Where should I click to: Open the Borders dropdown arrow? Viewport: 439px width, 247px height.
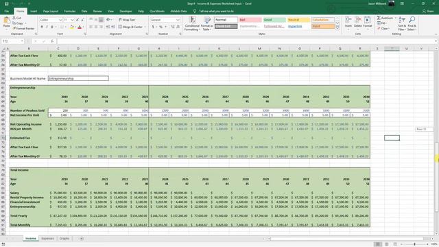click(66, 27)
